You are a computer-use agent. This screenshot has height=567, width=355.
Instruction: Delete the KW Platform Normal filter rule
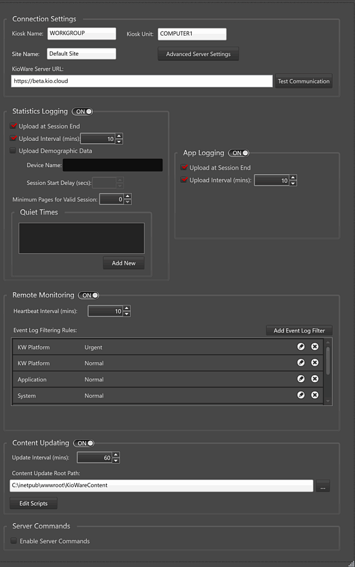pyautogui.click(x=315, y=363)
